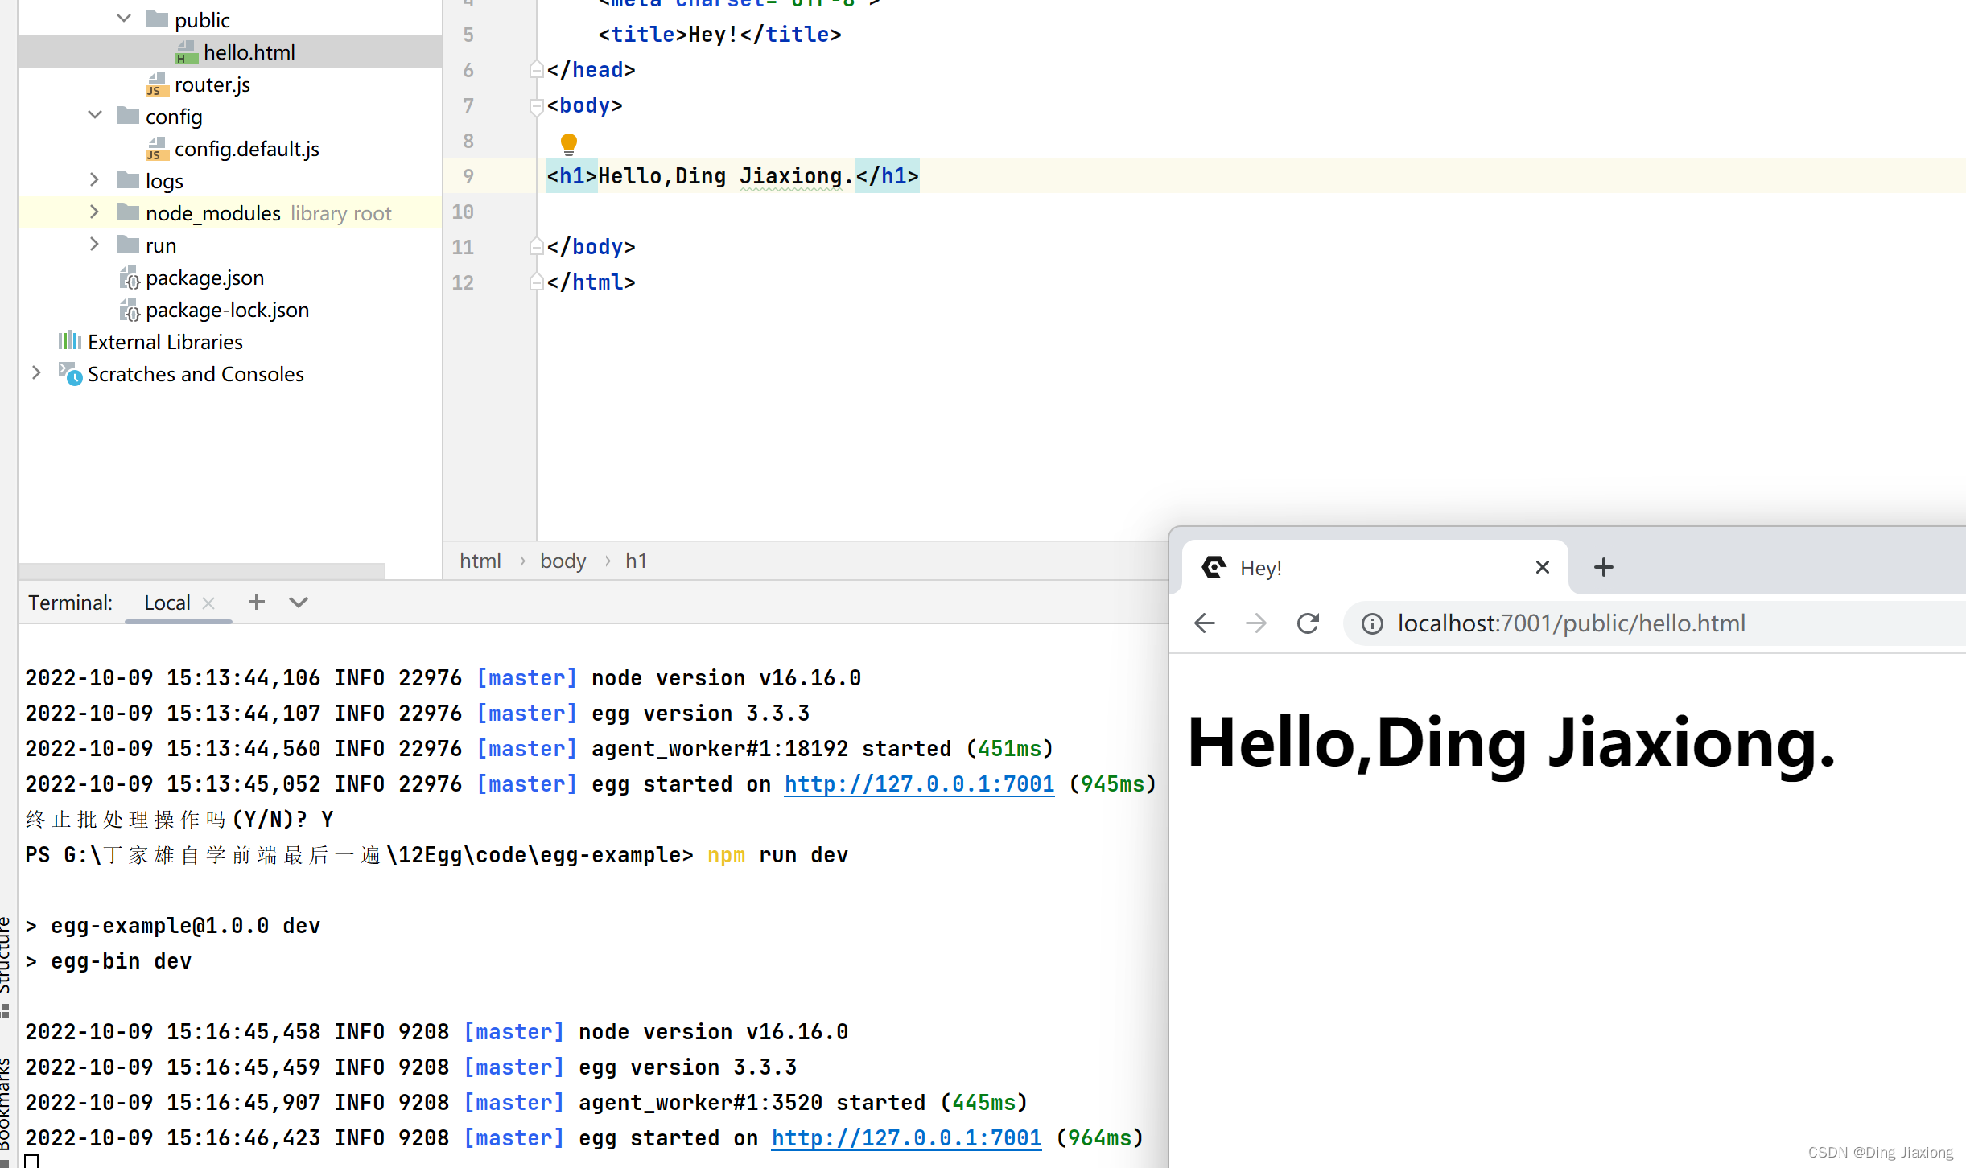The height and width of the screenshot is (1168, 1966).
Task: Click html in the editor breadcrumb
Action: click(x=480, y=561)
